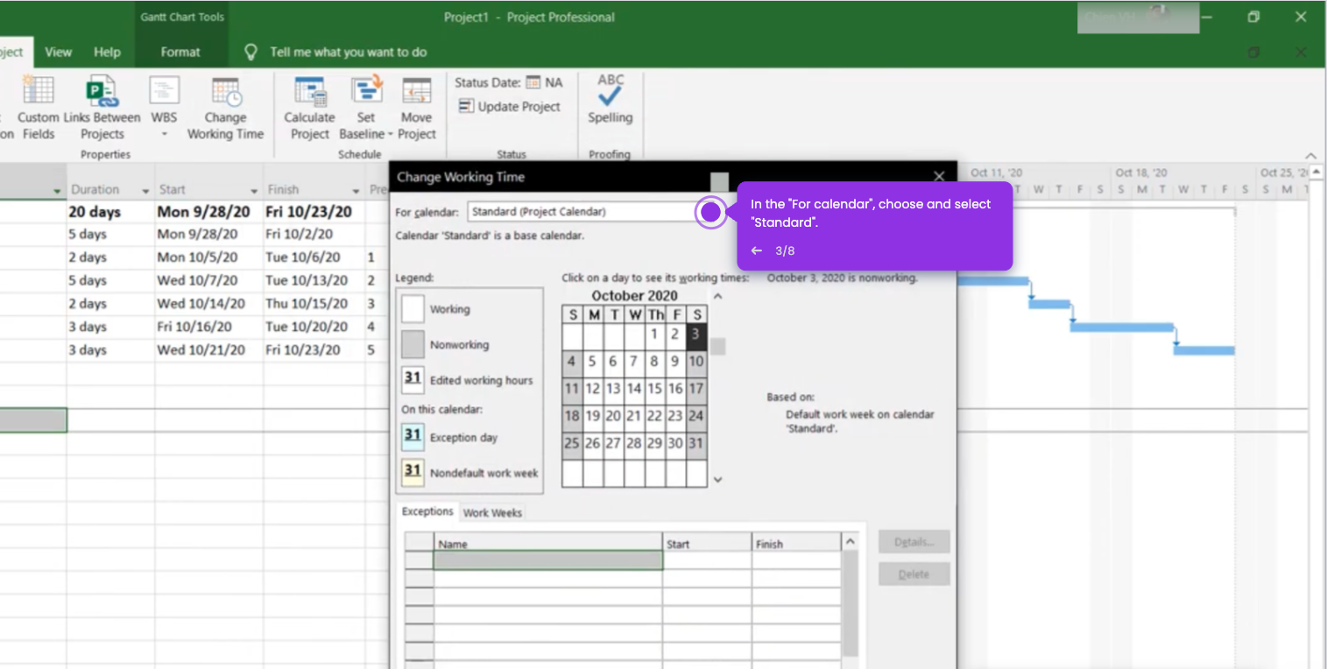
Task: Close the Change Working Time dialog
Action: point(939,176)
